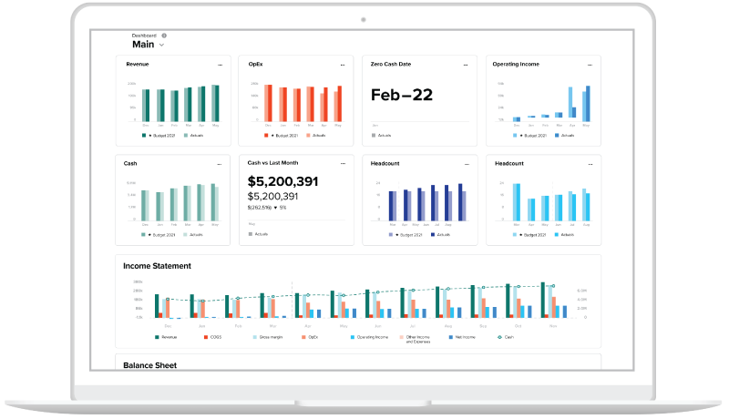Image resolution: width=729 pixels, height=419 pixels.
Task: Click the Feb–22 zero cash date value
Action: pyautogui.click(x=402, y=95)
